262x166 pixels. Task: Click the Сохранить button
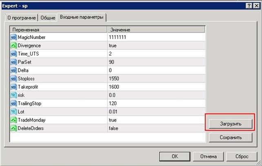click(x=231, y=137)
